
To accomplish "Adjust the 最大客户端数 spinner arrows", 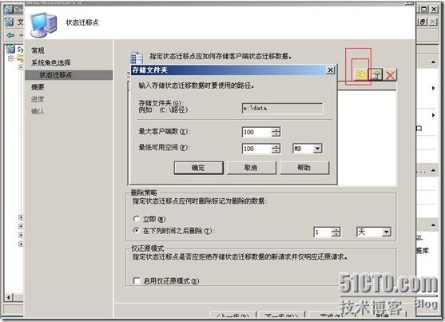I will click(276, 132).
